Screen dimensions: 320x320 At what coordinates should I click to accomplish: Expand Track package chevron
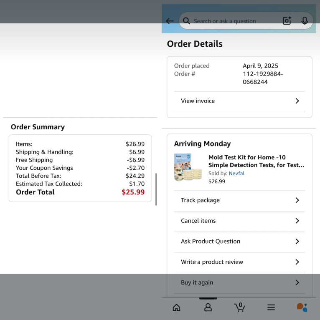click(x=297, y=200)
